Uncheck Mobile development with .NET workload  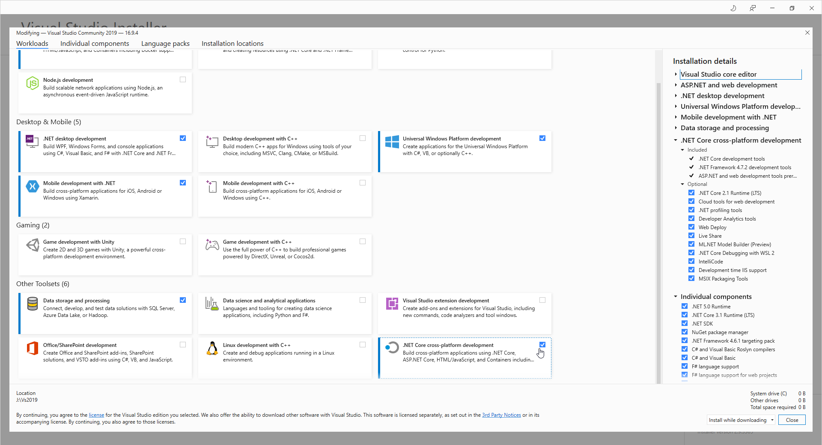[183, 183]
